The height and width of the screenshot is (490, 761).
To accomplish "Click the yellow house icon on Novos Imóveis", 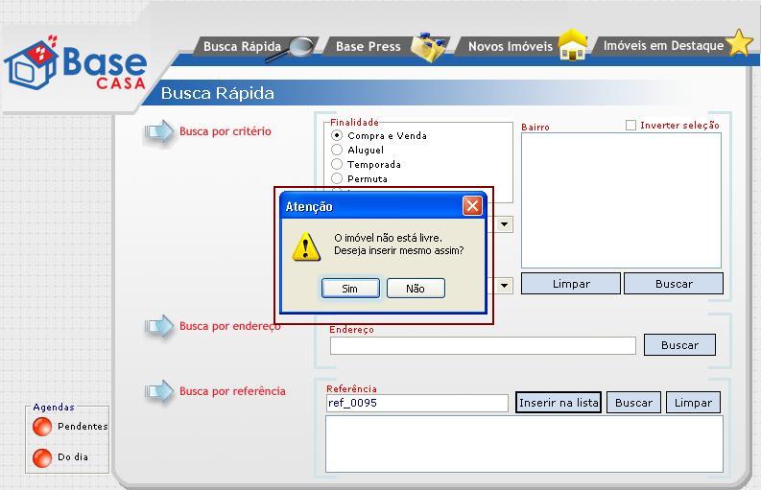I will point(573,45).
